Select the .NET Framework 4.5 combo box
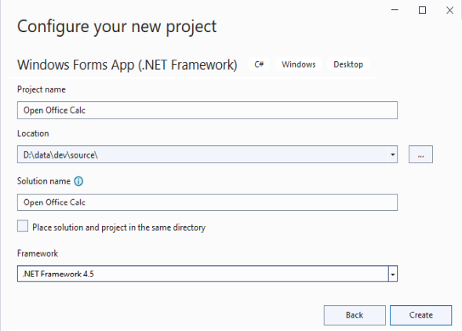 207,274
